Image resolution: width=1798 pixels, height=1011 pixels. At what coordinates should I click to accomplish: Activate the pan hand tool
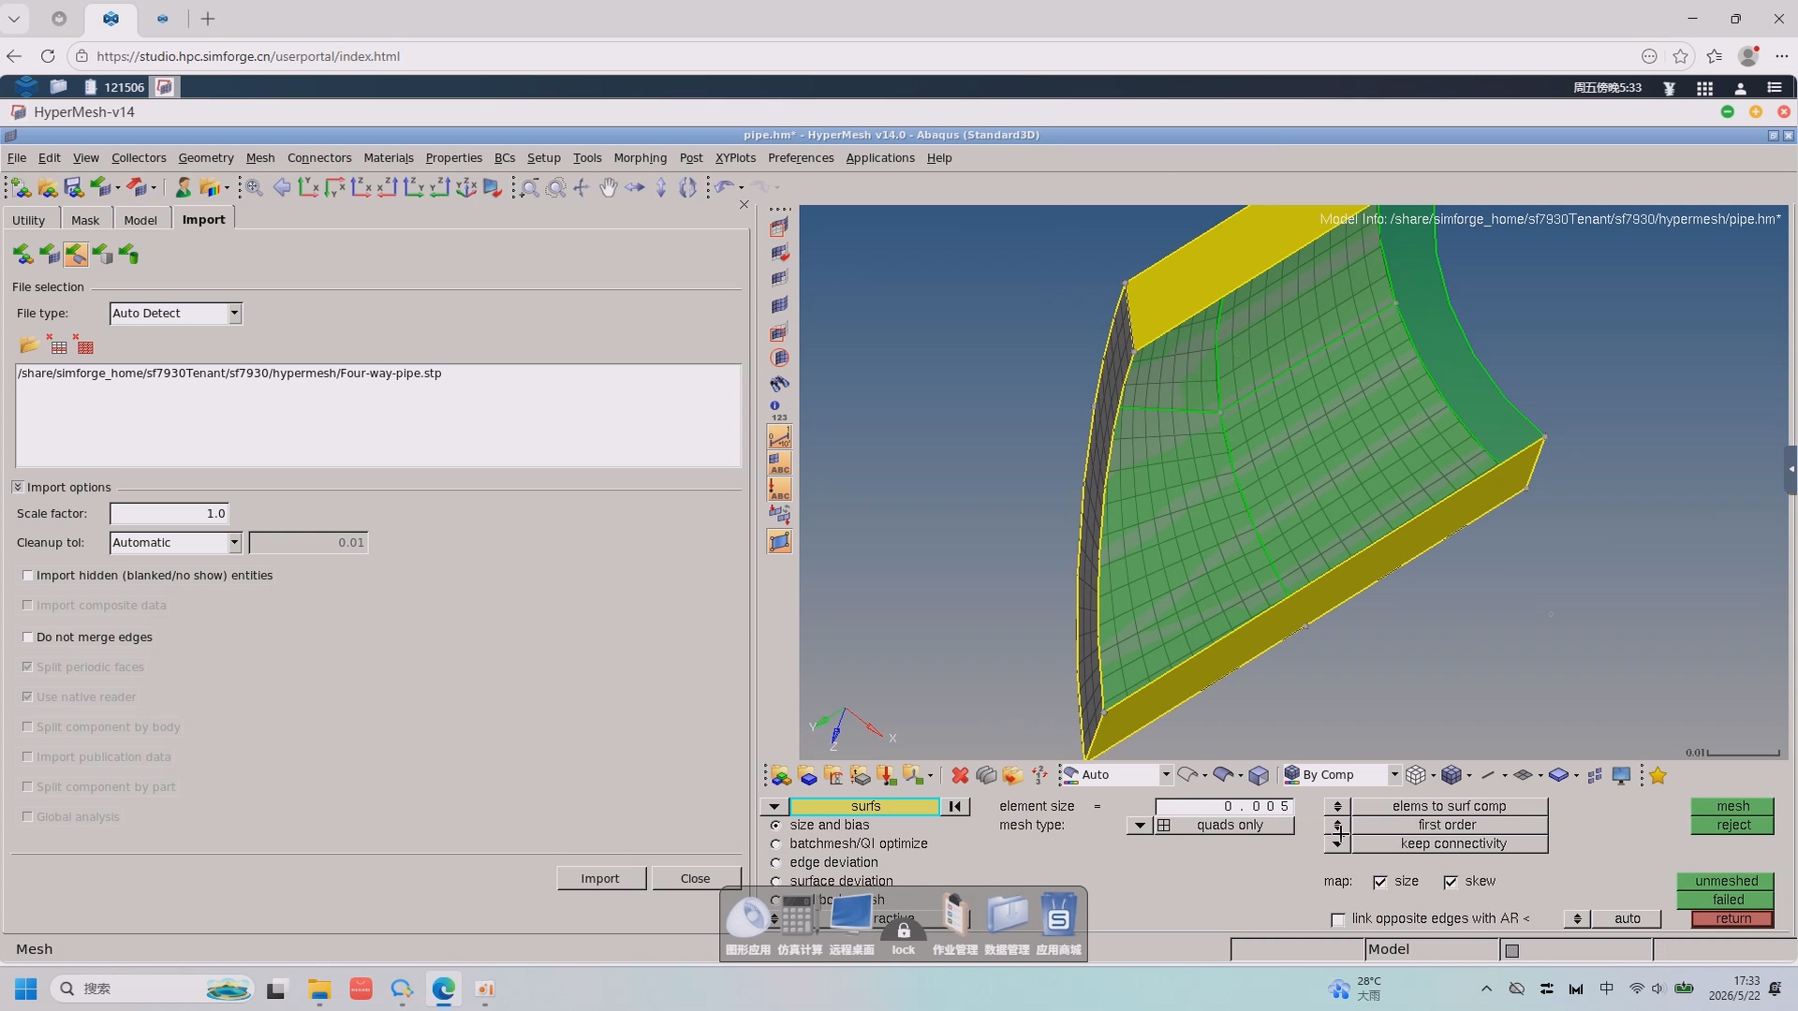coord(609,188)
